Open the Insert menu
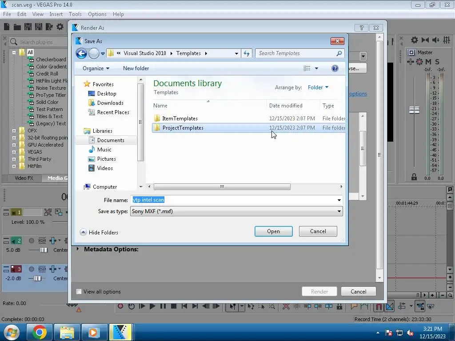The image size is (455, 341). 56,14
